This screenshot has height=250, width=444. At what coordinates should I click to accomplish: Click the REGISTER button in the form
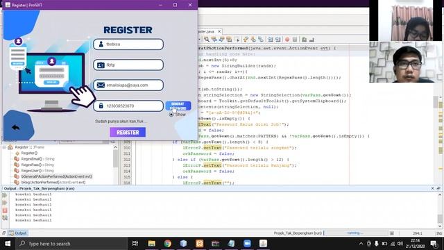coord(128,133)
